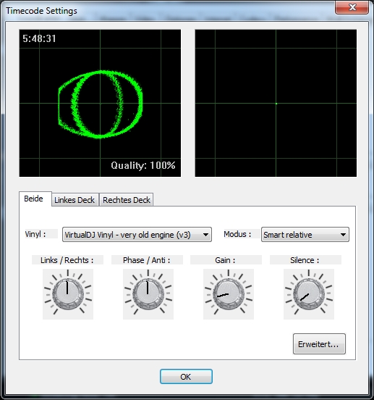
Task: Click the left deck timecode signal scope
Action: 100,103
